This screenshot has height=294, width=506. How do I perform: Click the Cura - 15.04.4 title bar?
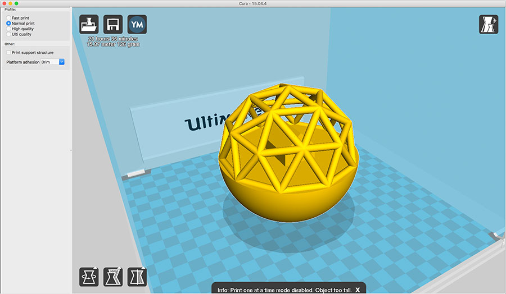click(253, 3)
